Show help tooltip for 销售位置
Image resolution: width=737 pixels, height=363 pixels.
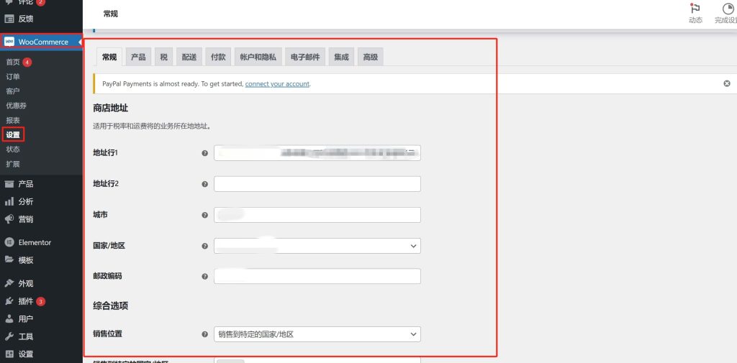pyautogui.click(x=204, y=334)
